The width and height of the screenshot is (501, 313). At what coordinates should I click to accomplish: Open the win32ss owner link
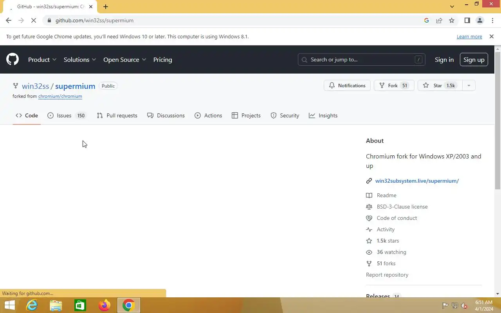[35, 86]
